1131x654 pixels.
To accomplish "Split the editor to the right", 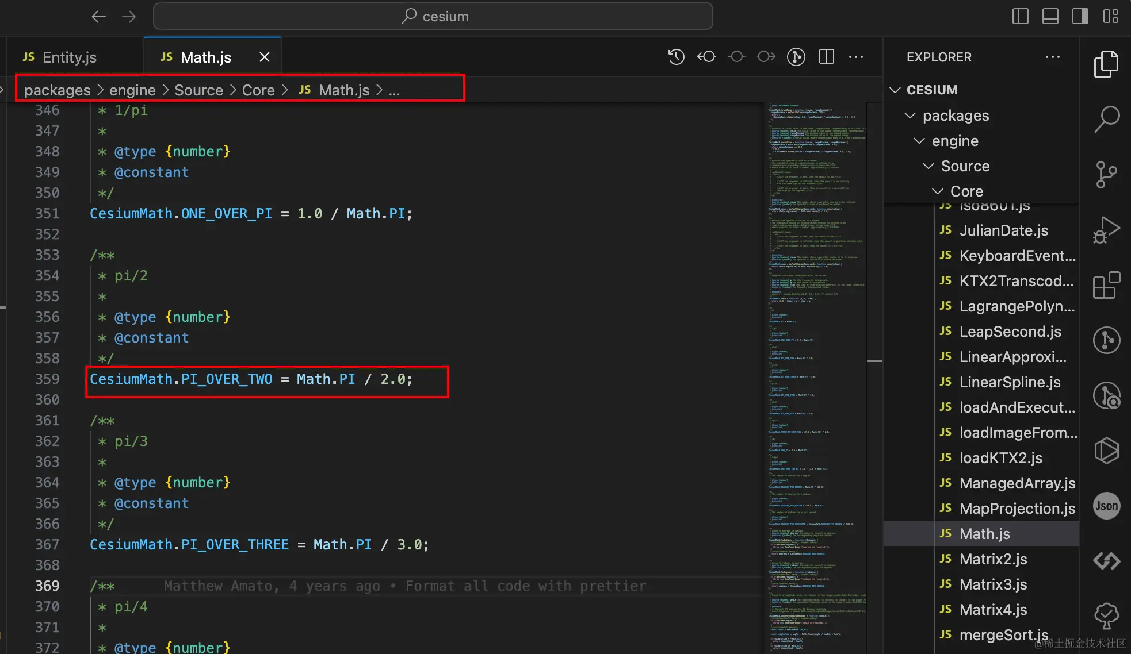I will [x=826, y=57].
